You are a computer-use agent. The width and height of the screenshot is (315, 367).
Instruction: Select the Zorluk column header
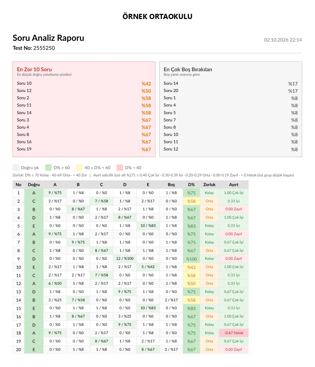pos(209,185)
